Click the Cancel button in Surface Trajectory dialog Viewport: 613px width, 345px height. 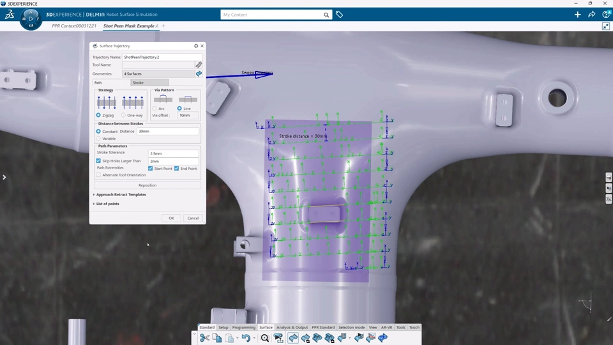tap(193, 218)
